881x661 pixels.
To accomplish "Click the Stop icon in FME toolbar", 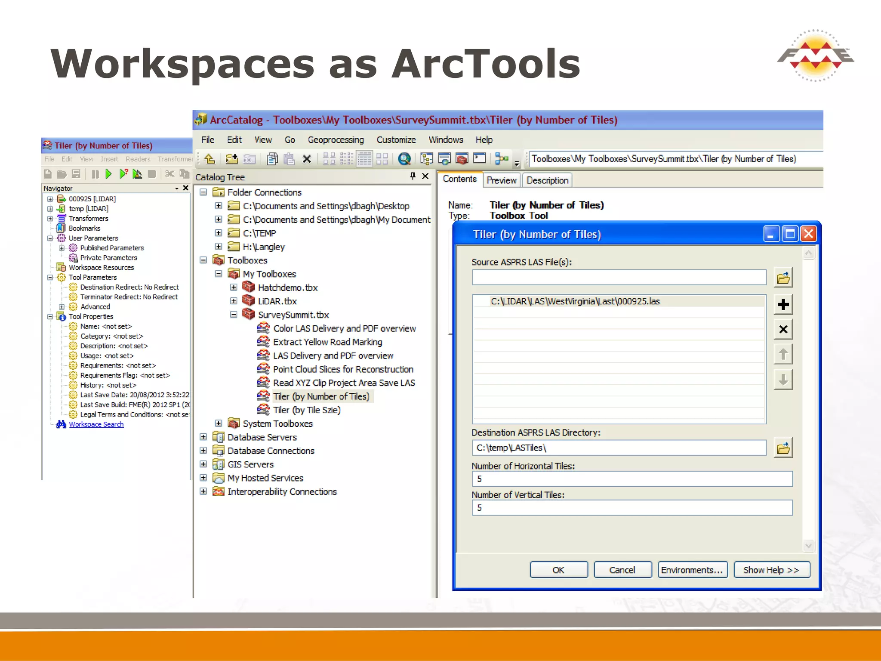I will [152, 174].
